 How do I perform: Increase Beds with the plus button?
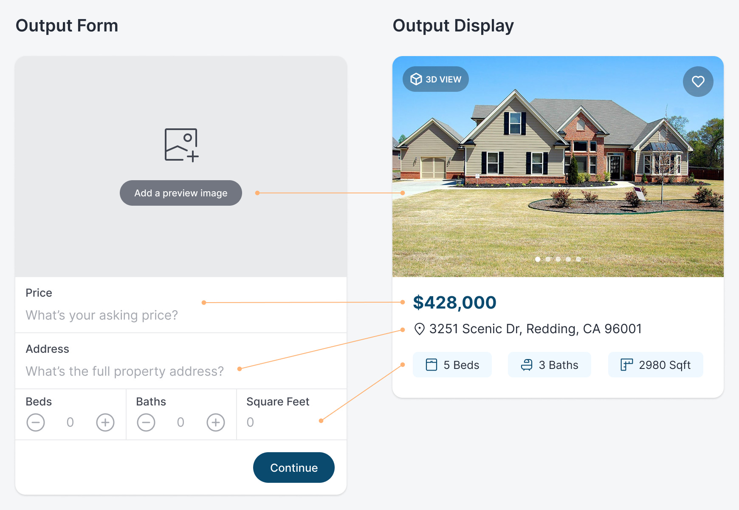pos(105,422)
